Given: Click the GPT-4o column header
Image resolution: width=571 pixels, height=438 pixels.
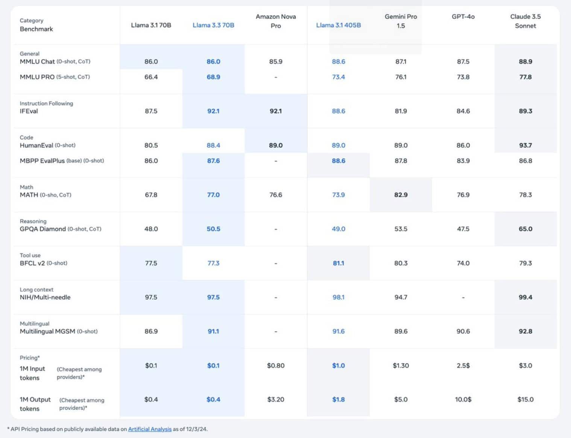Looking at the screenshot, I should [463, 17].
